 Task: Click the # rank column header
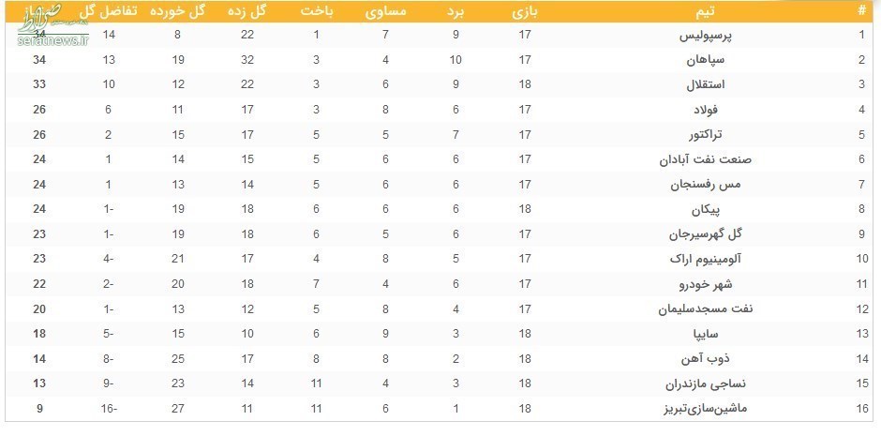[862, 11]
